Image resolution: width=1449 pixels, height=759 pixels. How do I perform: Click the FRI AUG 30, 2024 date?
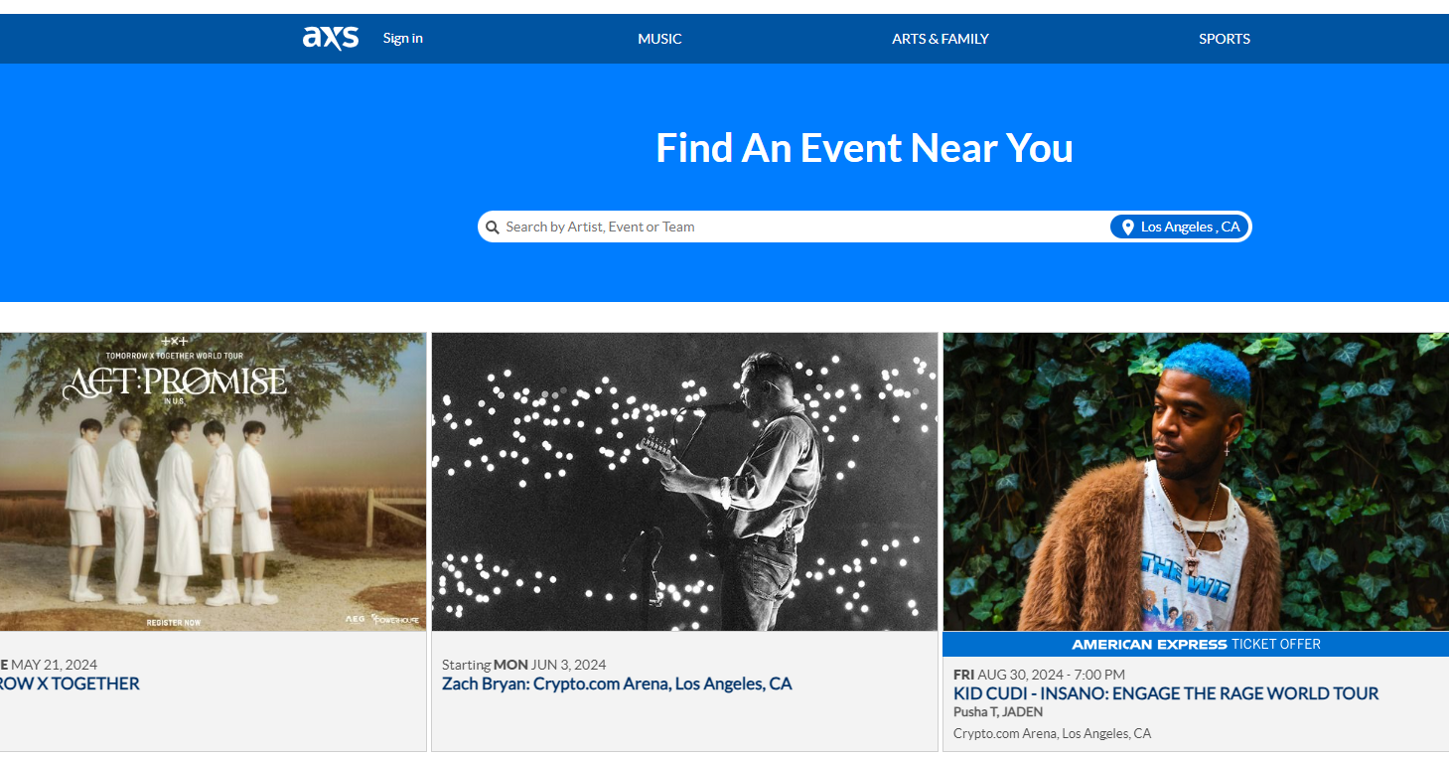(x=1039, y=675)
